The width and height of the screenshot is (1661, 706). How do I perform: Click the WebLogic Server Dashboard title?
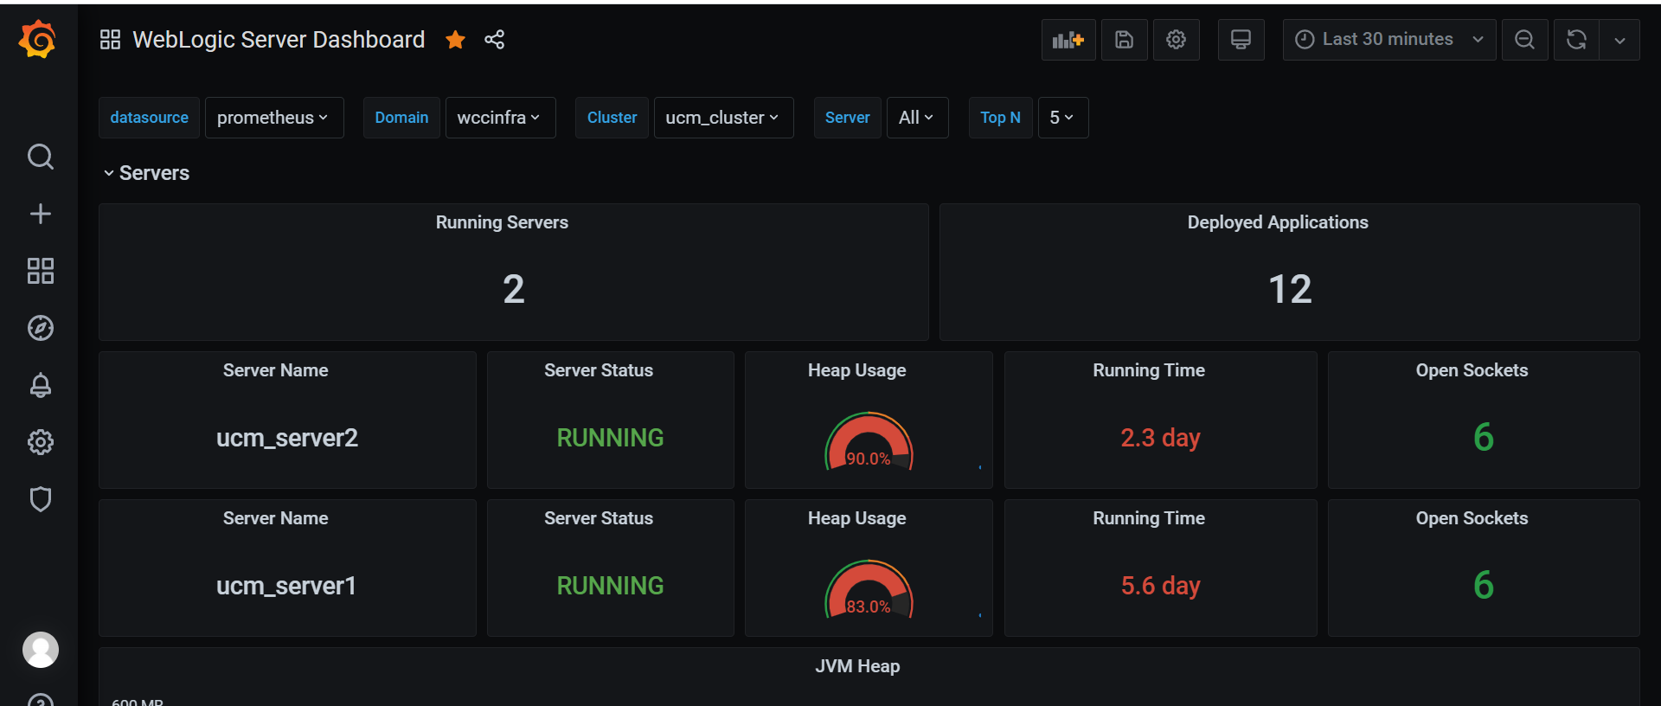point(279,40)
